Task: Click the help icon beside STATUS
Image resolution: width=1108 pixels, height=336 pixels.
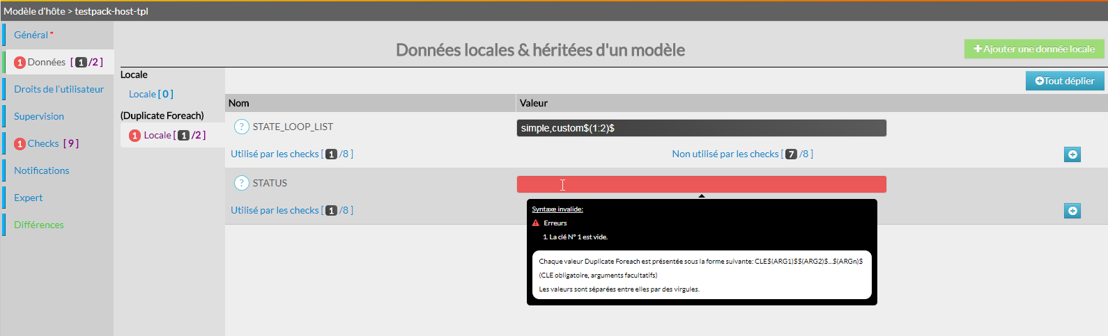Action: tap(241, 183)
